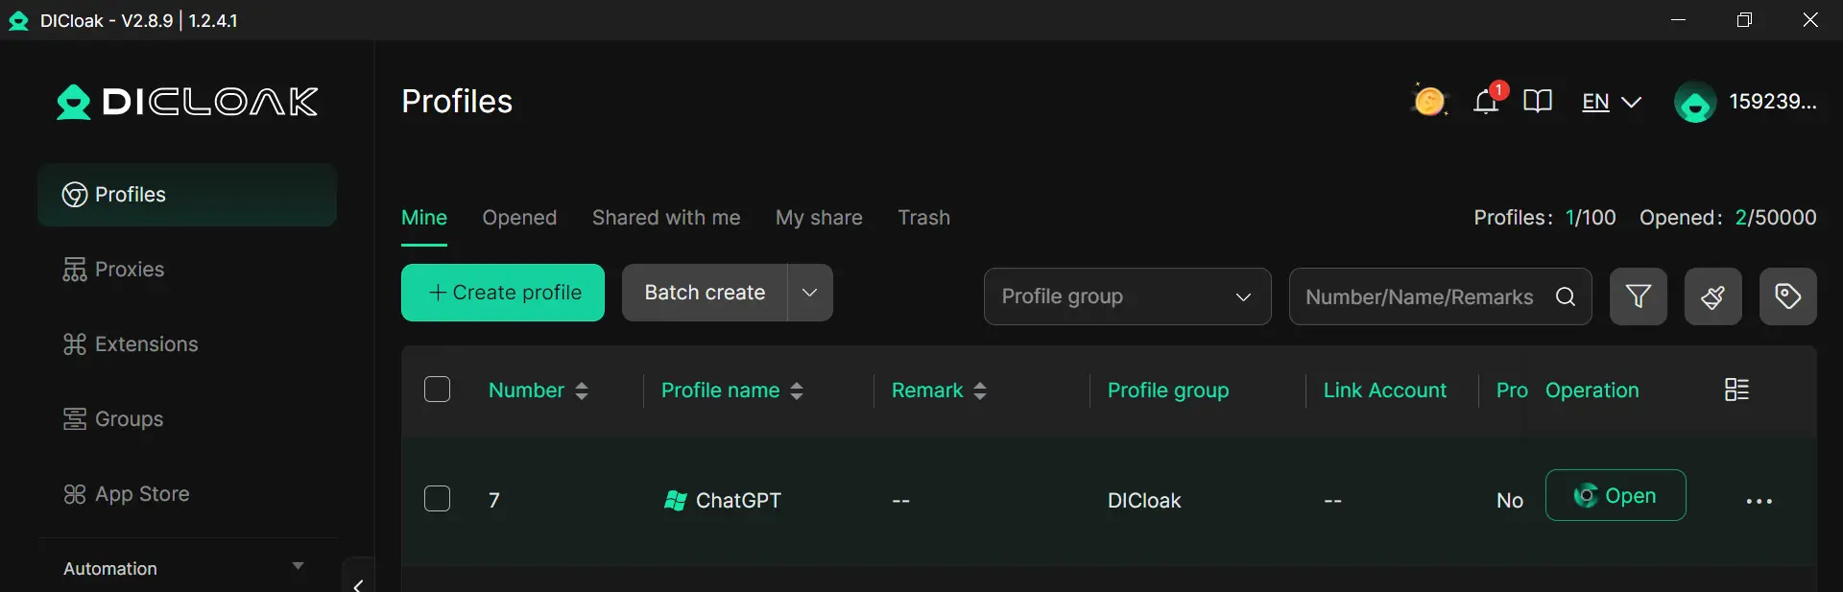Click the brush clean-up icon button
The image size is (1843, 592).
tap(1712, 296)
